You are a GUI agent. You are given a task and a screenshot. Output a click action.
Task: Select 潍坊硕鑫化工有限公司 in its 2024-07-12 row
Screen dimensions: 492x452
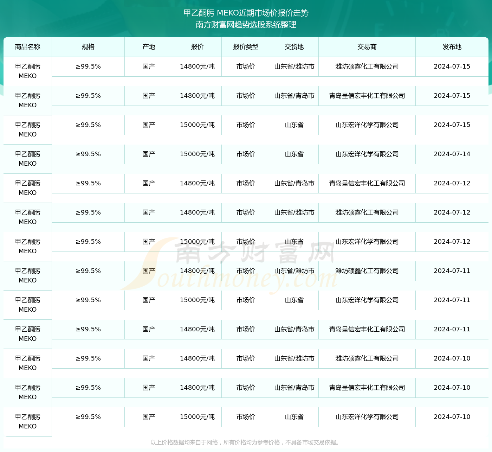click(x=367, y=212)
